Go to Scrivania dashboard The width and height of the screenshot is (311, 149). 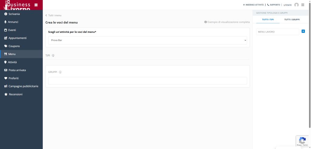pos(14,14)
